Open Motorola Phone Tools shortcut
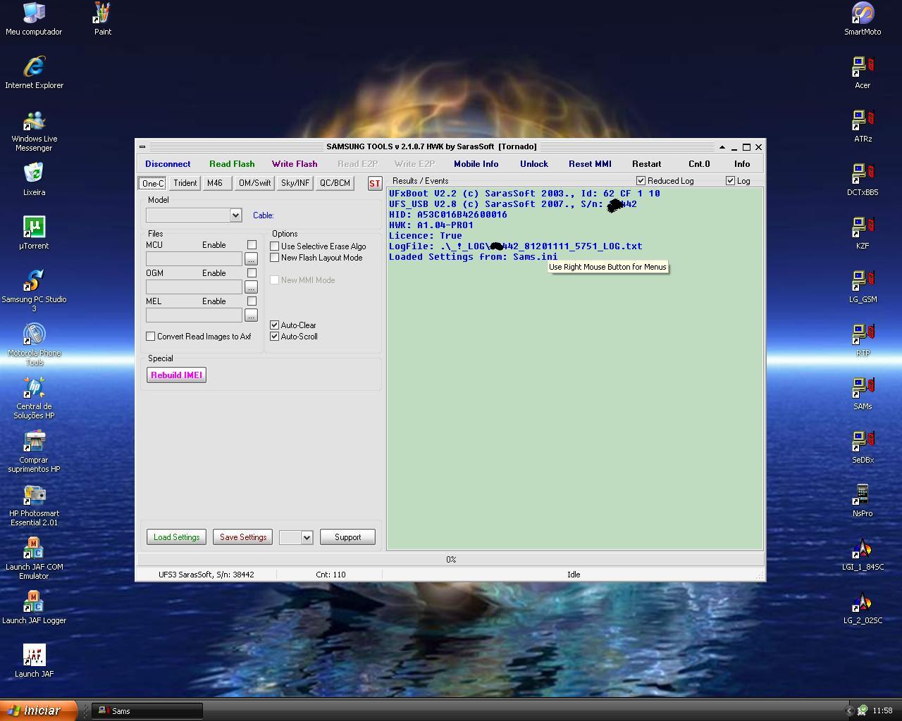Viewport: 902px width, 721px height. tap(34, 345)
